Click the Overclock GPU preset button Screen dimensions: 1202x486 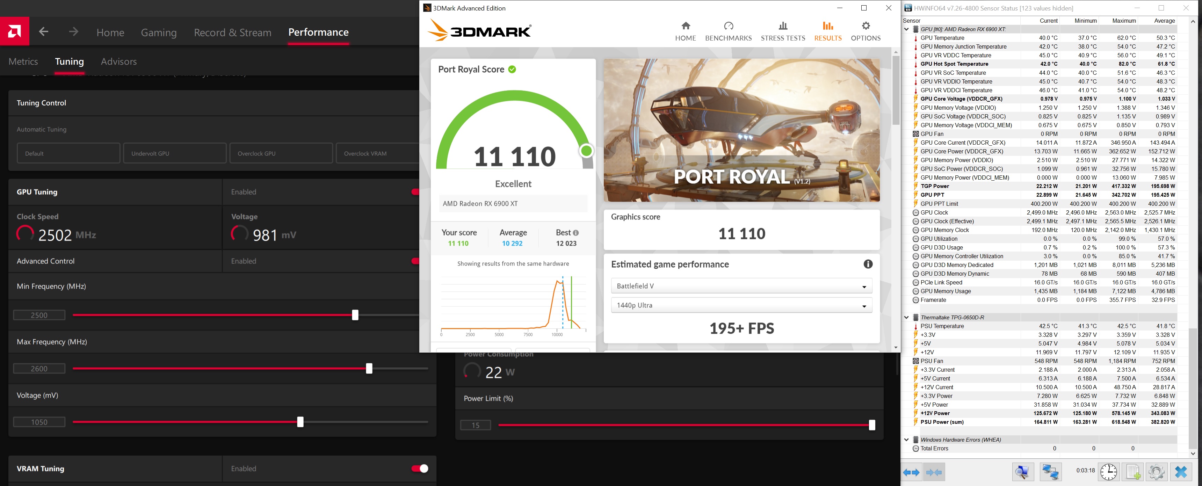281,153
